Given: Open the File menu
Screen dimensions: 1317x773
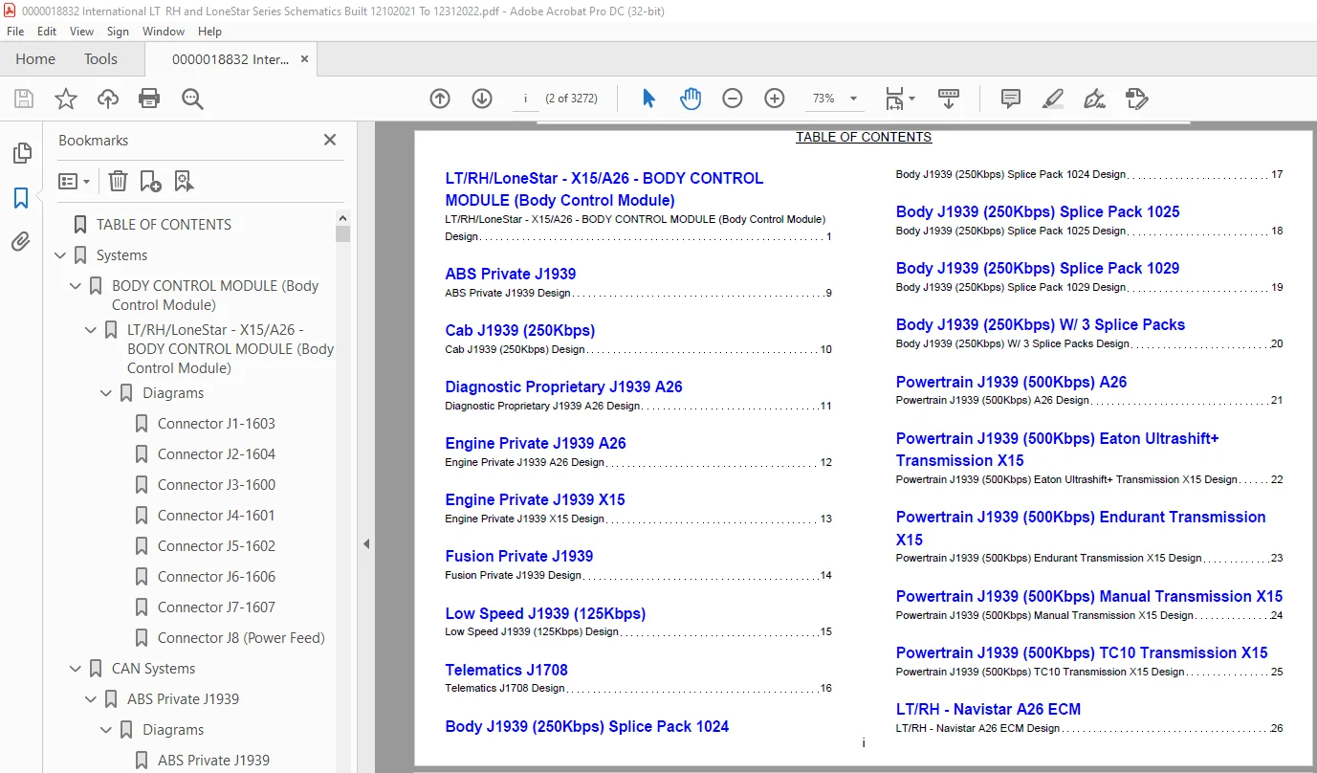Looking at the screenshot, I should [x=15, y=32].
